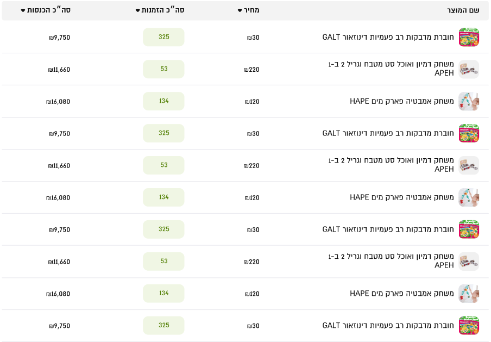Click the last HAPE bath water park image
Image resolution: width=491 pixels, height=342 pixels.
click(x=469, y=294)
